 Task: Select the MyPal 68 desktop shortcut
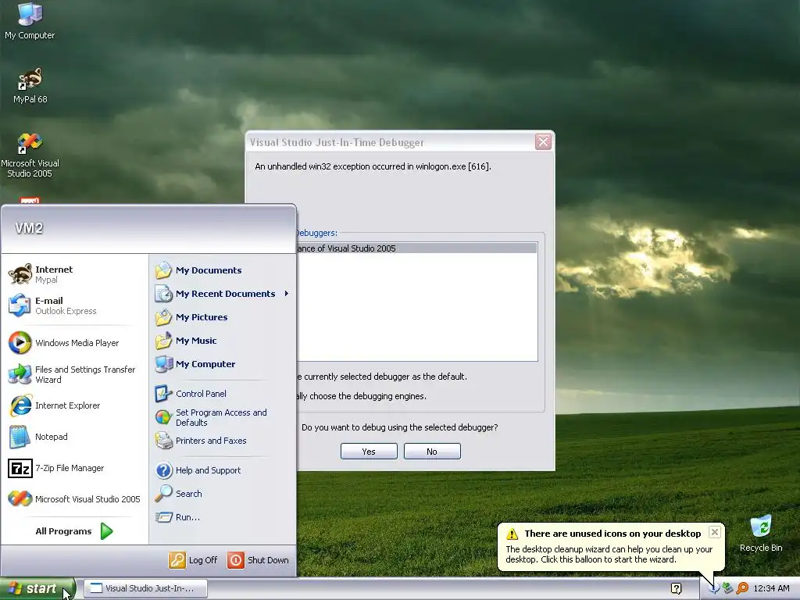point(30,85)
